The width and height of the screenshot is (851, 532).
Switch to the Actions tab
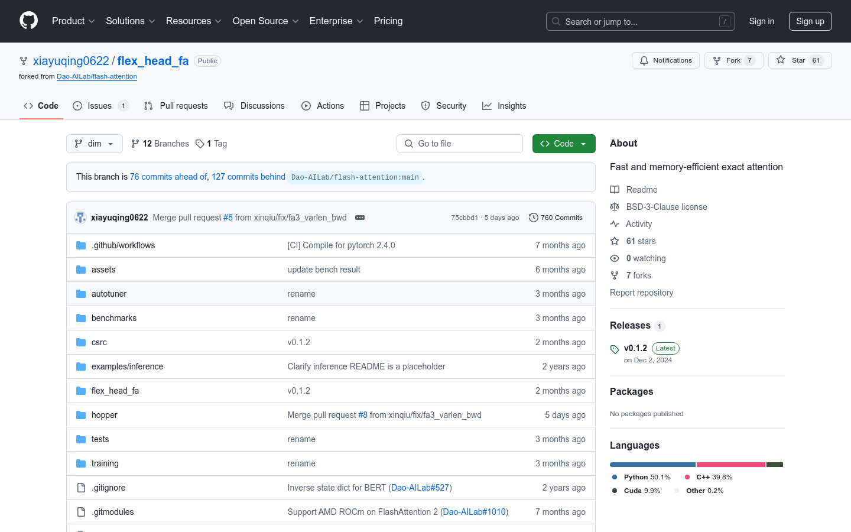tap(323, 106)
